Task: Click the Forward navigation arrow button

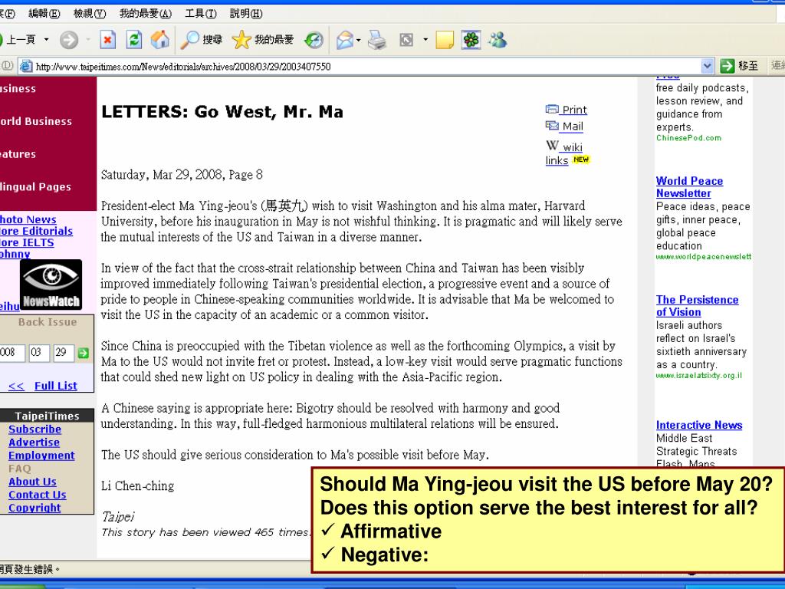Action: (69, 40)
